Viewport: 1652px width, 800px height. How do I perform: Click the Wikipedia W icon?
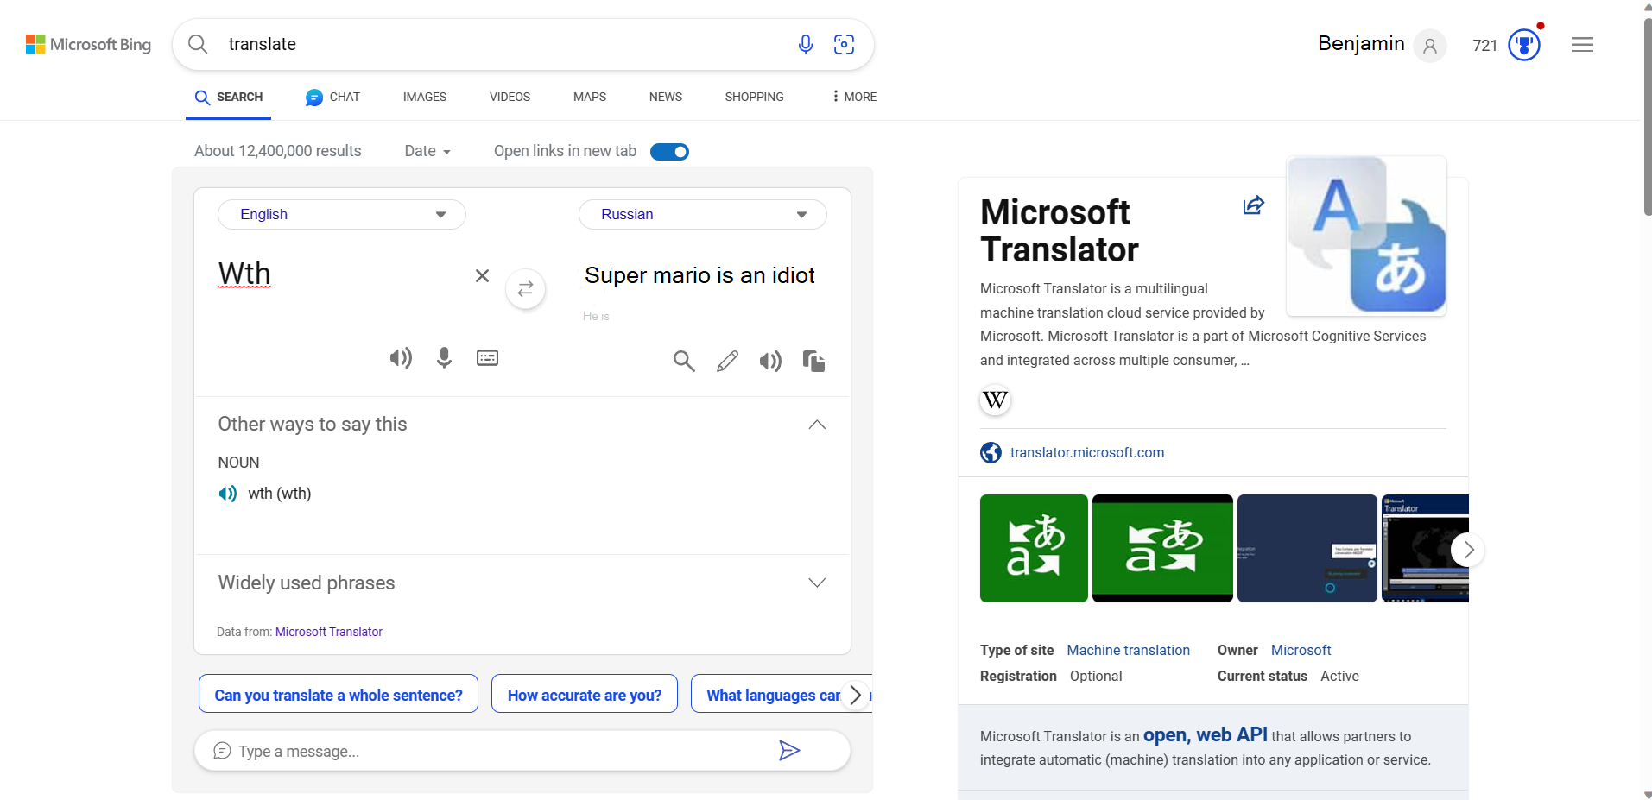[995, 400]
